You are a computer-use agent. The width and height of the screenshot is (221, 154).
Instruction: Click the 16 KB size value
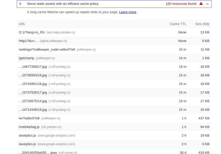click(x=205, y=109)
